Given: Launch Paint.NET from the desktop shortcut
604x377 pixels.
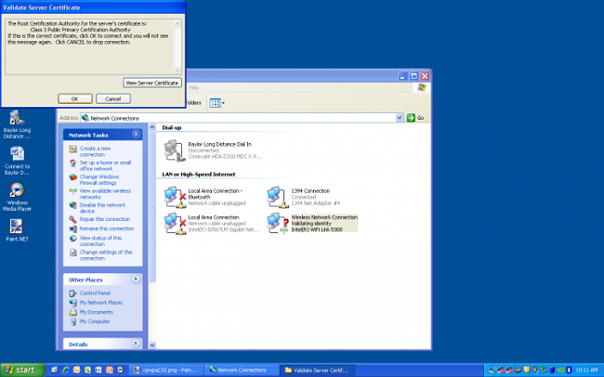Looking at the screenshot, I should (17, 230).
